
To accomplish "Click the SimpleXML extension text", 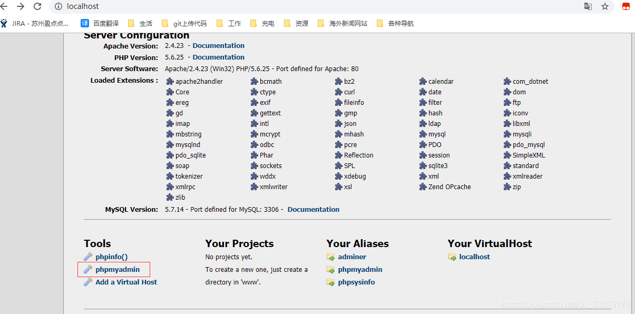I will pos(529,155).
